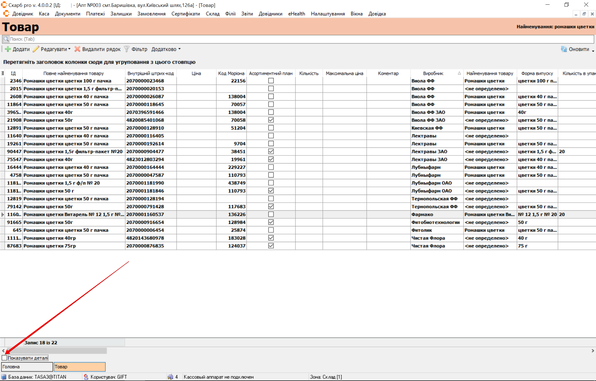Screen dimensions: 596x381
Task: Click the database icon in status bar
Action: tap(4, 377)
